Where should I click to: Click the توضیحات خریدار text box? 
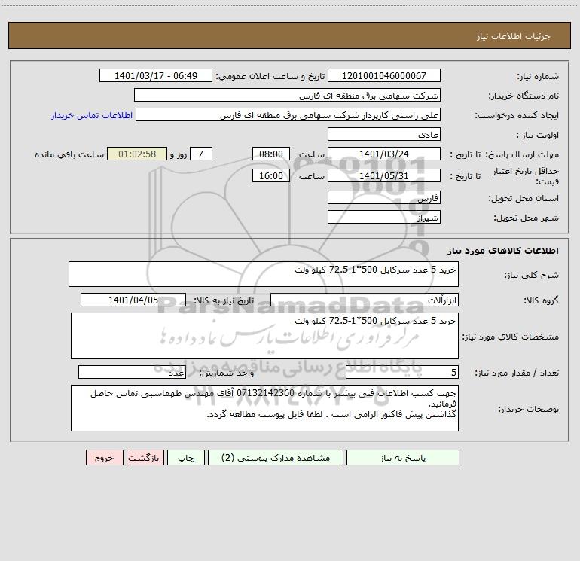coord(264,408)
